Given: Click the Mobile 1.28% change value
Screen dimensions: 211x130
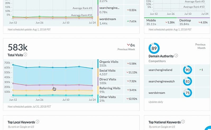Looking at the screenshot, I should coord(170,22).
